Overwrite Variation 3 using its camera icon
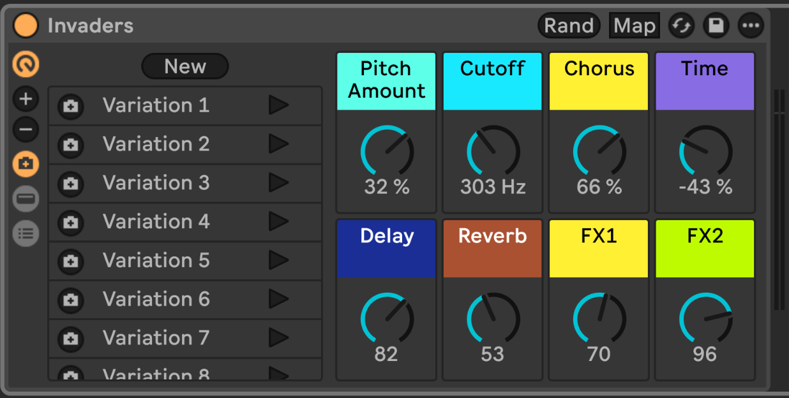This screenshot has height=398, width=789. [x=71, y=184]
